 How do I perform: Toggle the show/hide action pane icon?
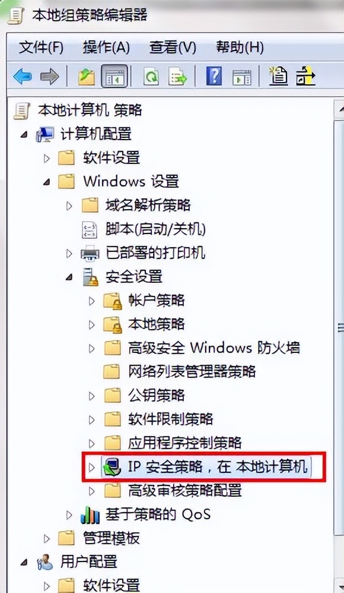(241, 77)
